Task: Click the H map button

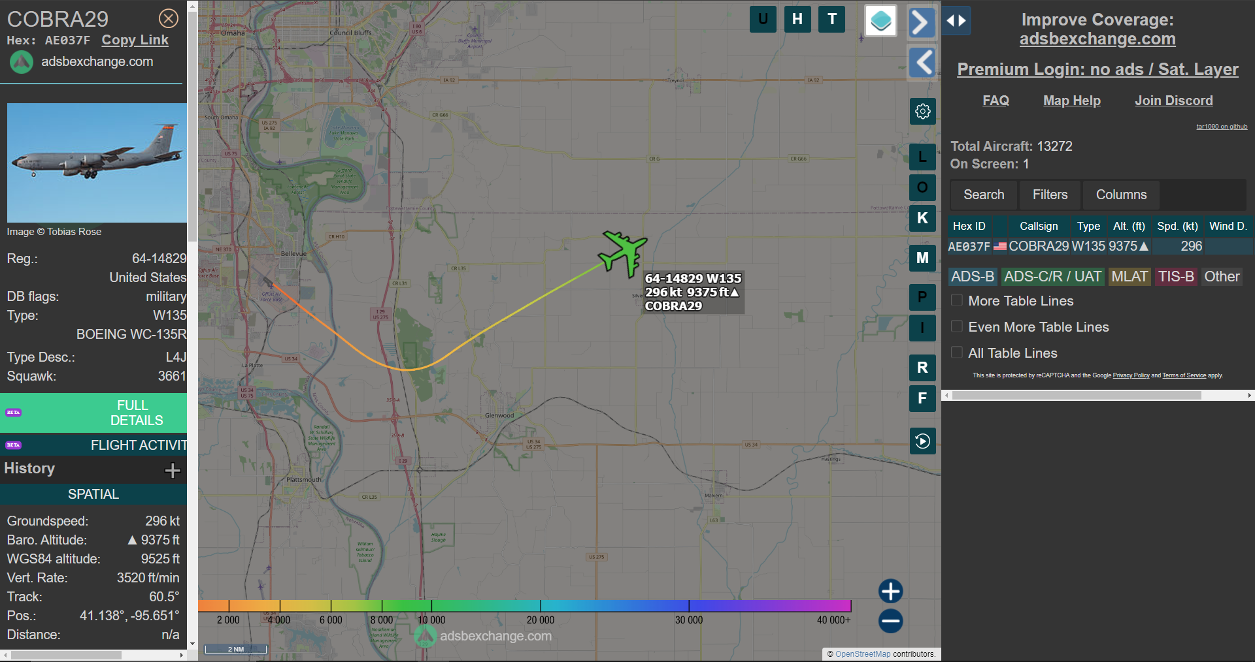Action: [x=797, y=19]
